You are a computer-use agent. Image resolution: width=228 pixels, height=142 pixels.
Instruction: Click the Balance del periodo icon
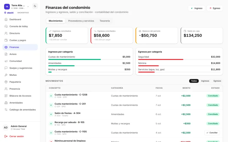tap(140, 31)
